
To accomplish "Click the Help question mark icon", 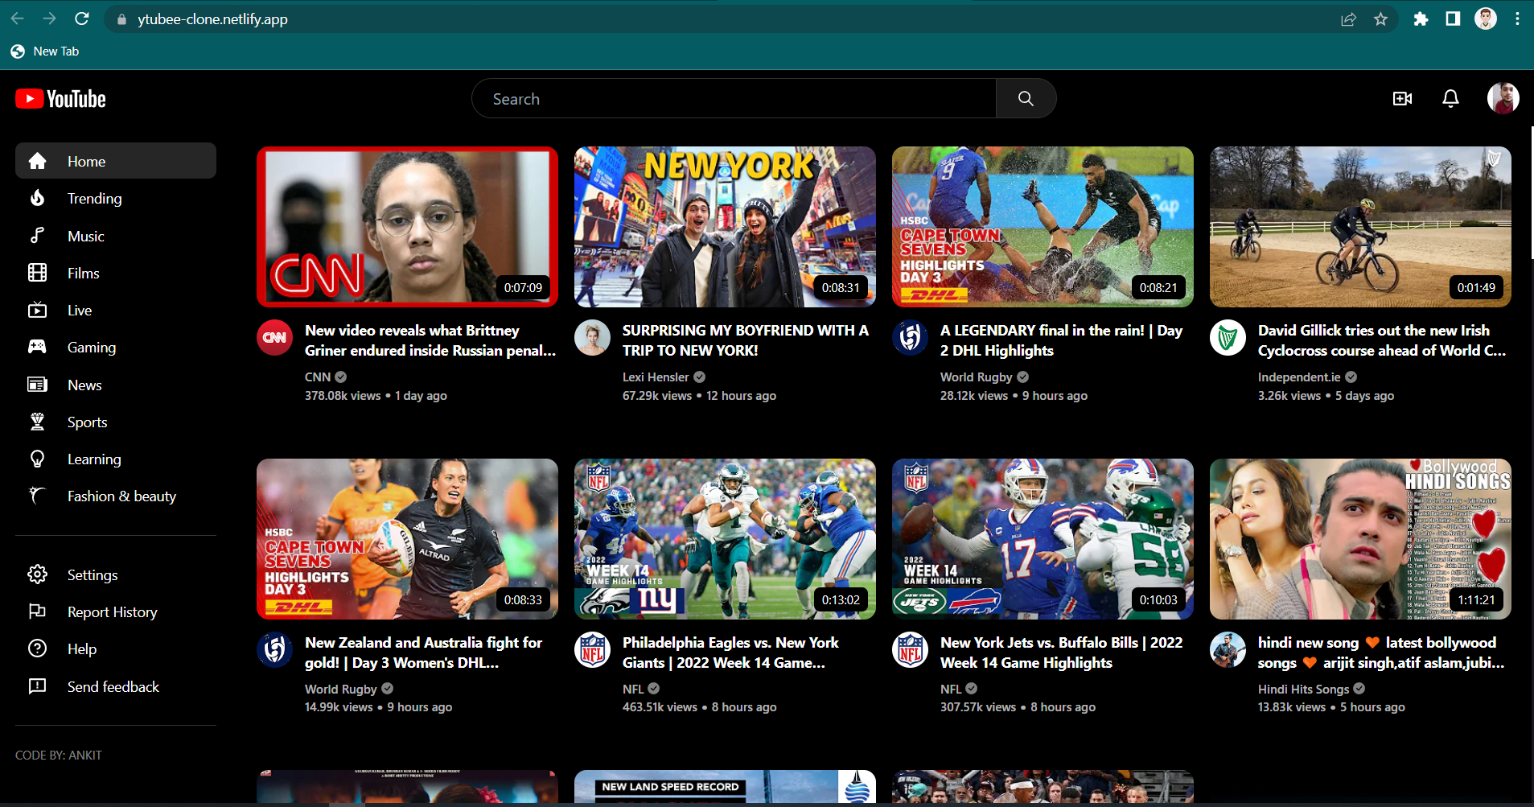I will click(x=37, y=648).
